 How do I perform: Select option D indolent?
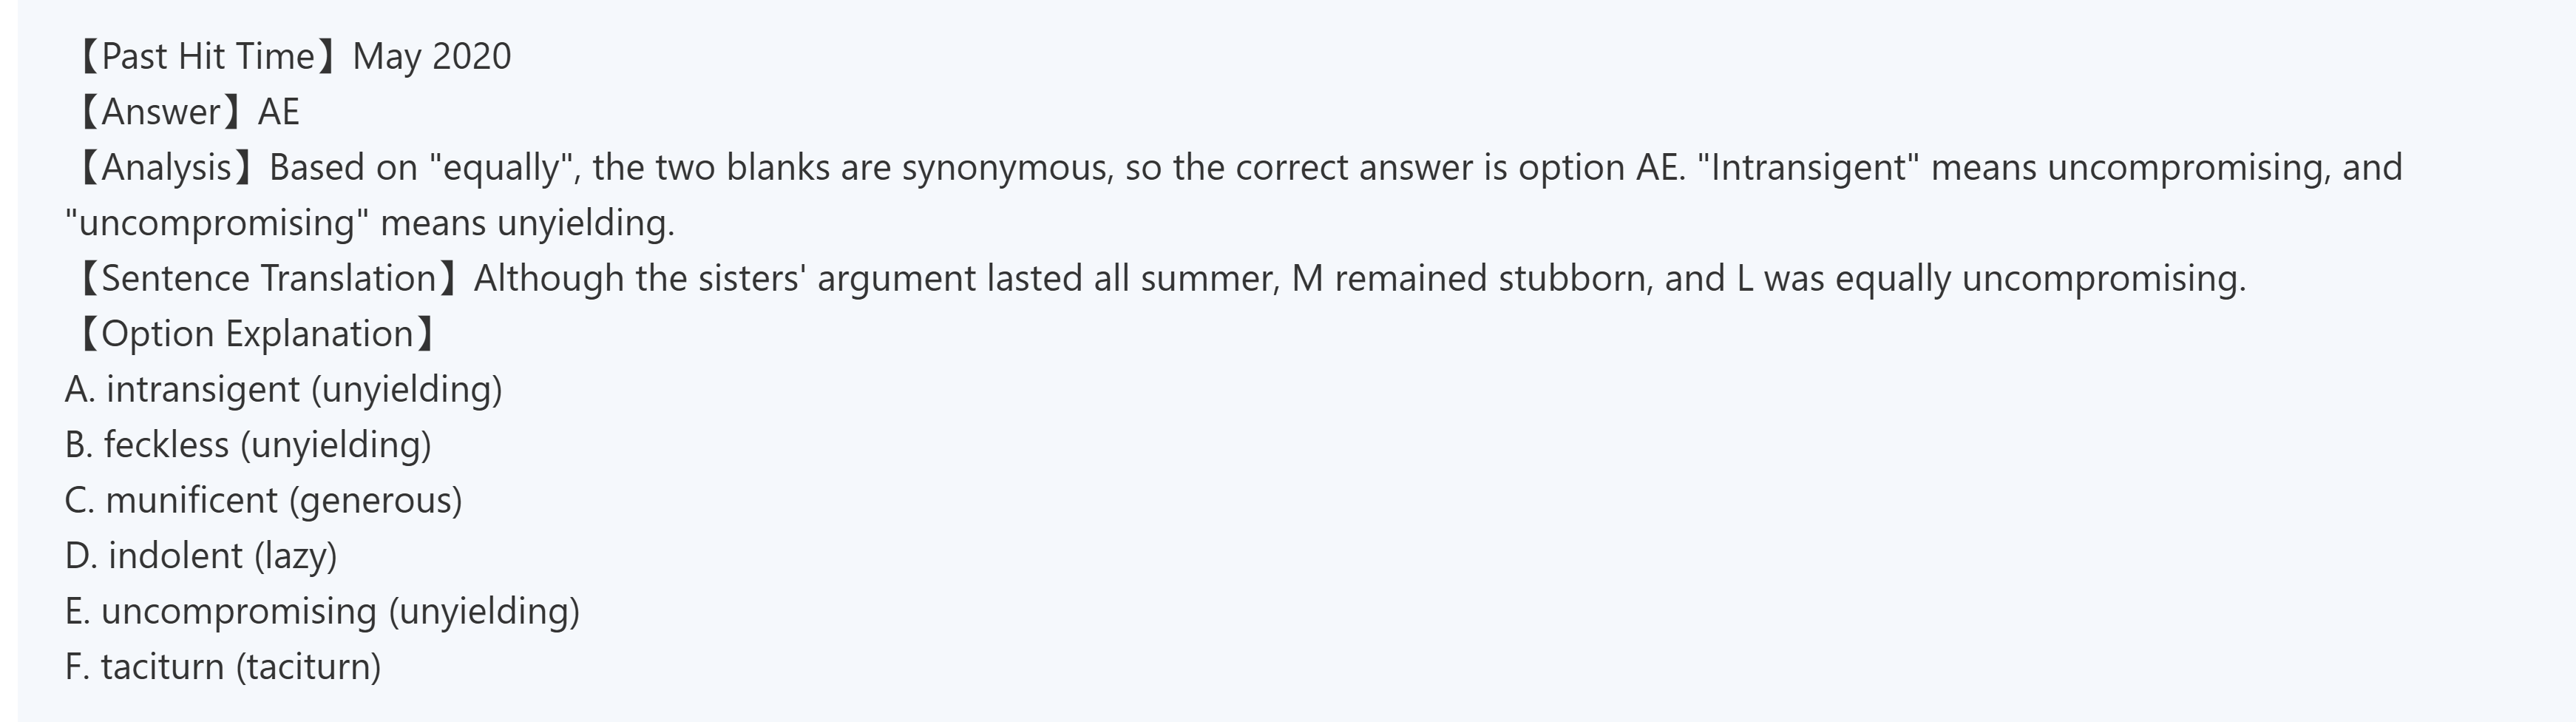201,556
